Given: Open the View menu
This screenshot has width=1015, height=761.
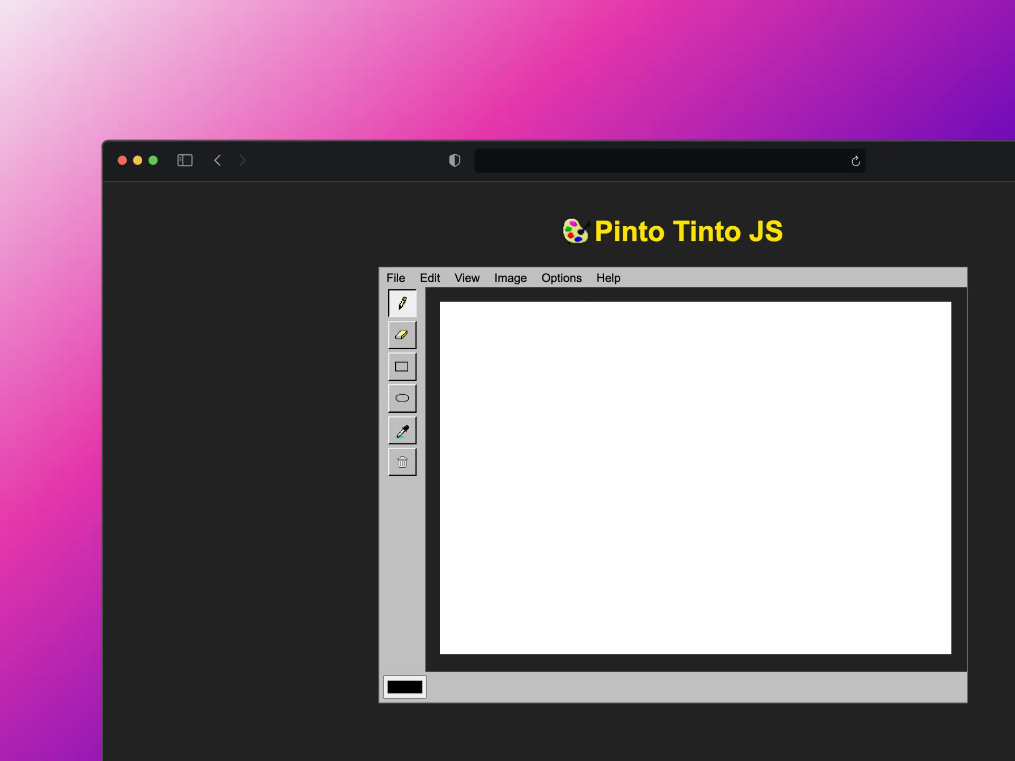Looking at the screenshot, I should point(467,278).
